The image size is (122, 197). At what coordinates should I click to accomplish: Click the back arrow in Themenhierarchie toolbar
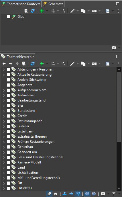click(x=4, y=64)
